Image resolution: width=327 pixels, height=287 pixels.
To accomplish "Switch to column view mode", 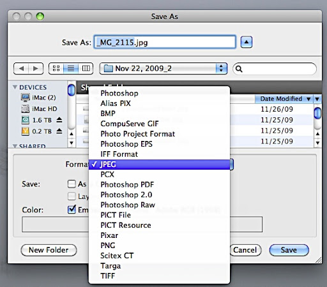I will 86,68.
